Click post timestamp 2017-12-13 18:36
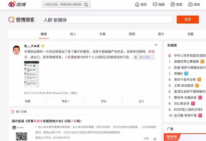Image resolution: width=206 pixels, height=141 pixels. tap(35, 93)
